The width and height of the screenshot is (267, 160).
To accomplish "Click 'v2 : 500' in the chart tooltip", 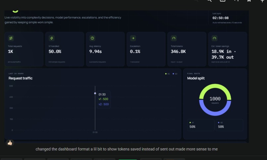I will 104,104.
